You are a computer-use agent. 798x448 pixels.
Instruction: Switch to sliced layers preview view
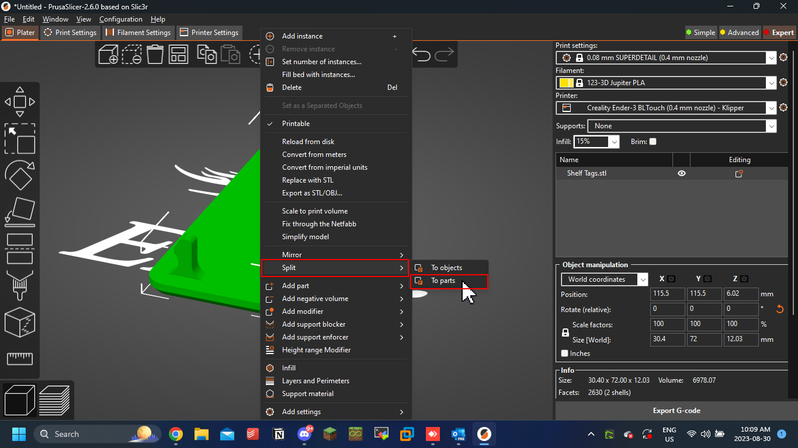55,400
